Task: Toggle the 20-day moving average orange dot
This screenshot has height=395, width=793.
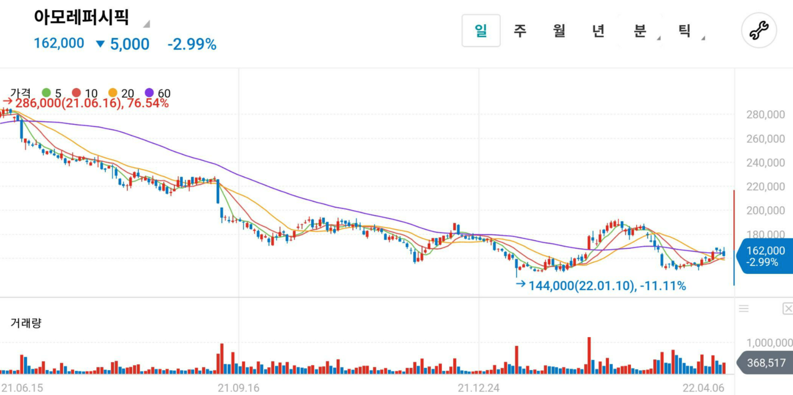Action: click(113, 93)
